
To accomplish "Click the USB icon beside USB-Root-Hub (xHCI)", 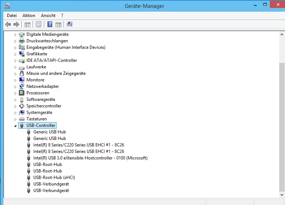I will coord(29,178).
